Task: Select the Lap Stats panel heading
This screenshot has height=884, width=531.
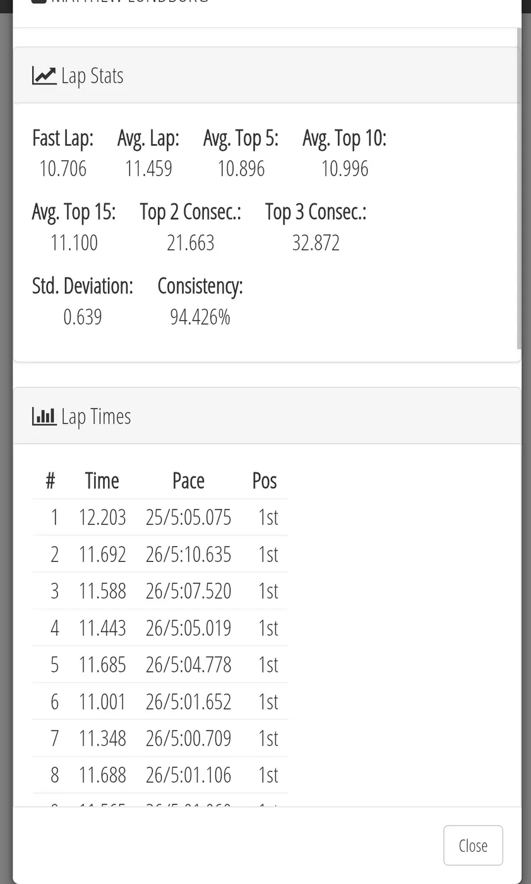Action: coord(267,76)
